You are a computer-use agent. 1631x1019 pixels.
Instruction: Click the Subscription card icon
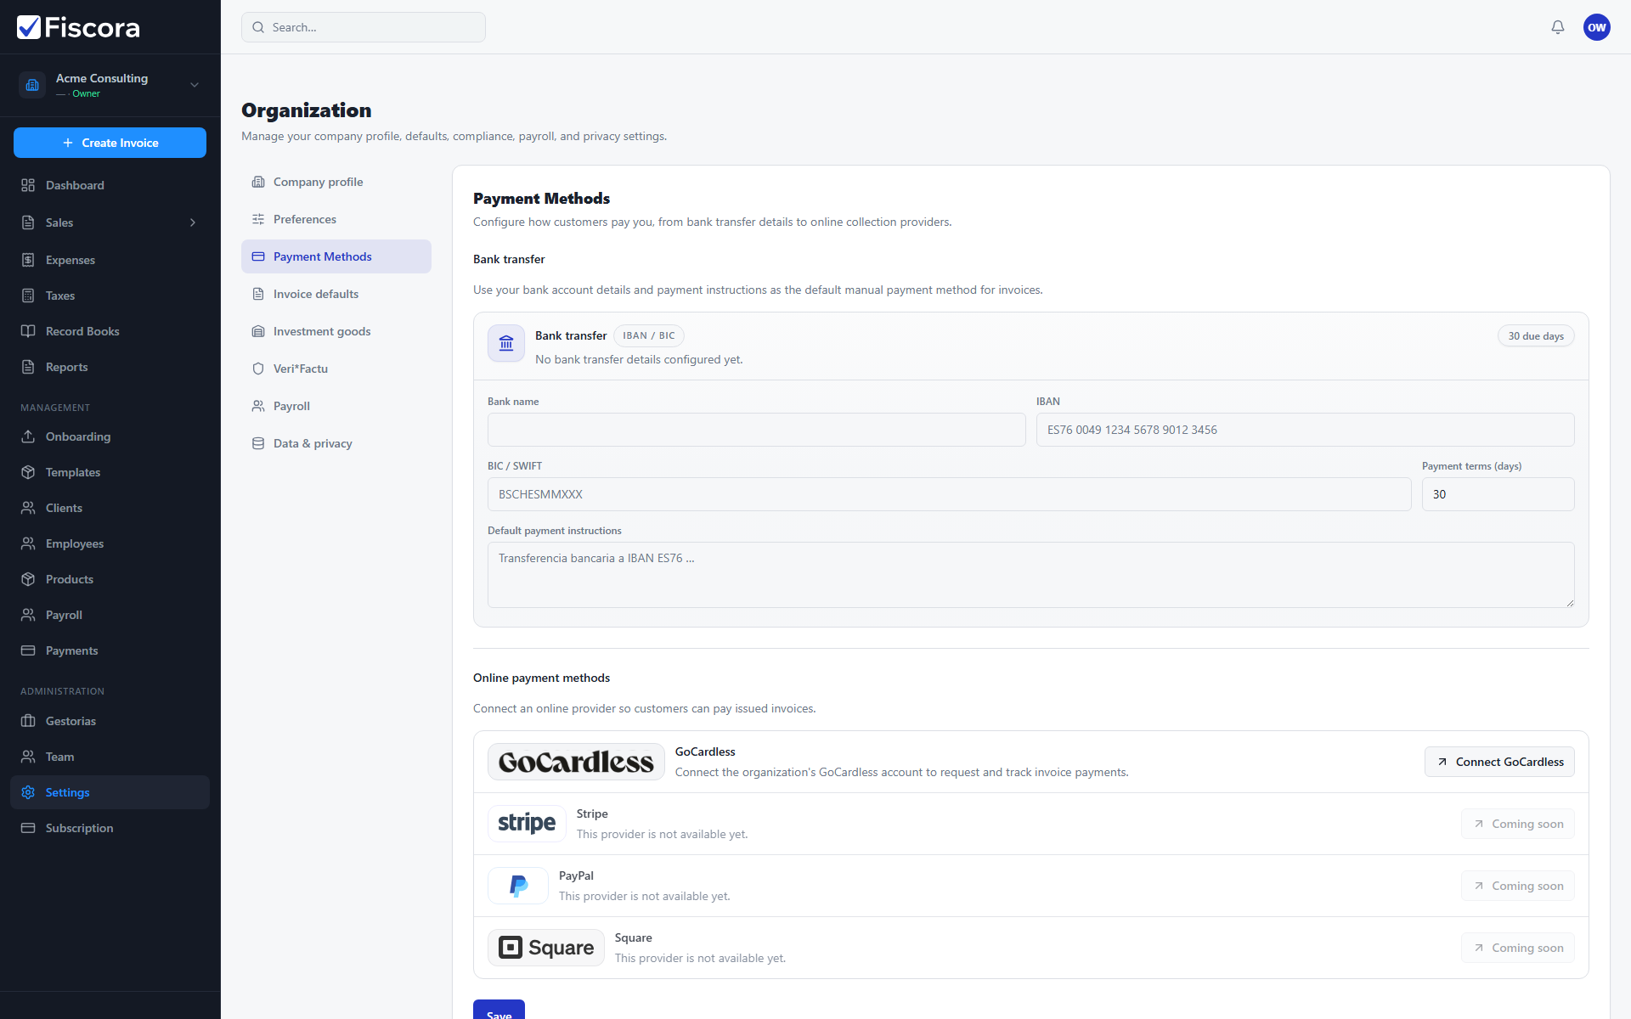pyautogui.click(x=28, y=828)
